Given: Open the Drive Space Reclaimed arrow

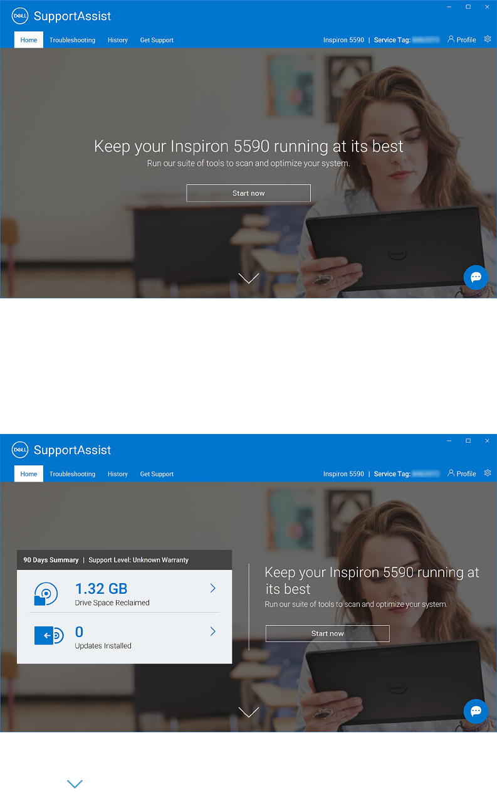Looking at the screenshot, I should 213,588.
